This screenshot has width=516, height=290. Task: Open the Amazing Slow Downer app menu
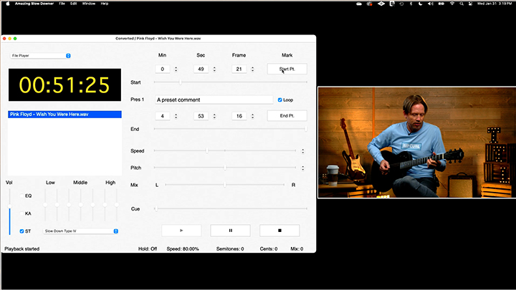point(34,4)
